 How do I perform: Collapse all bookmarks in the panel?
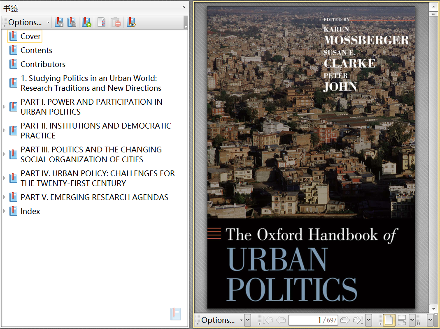coord(72,22)
